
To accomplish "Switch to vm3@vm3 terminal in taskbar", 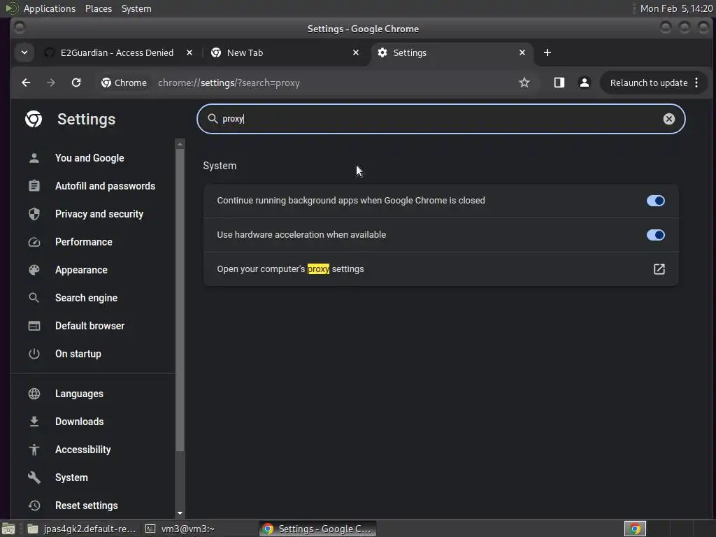I will click(x=180, y=529).
